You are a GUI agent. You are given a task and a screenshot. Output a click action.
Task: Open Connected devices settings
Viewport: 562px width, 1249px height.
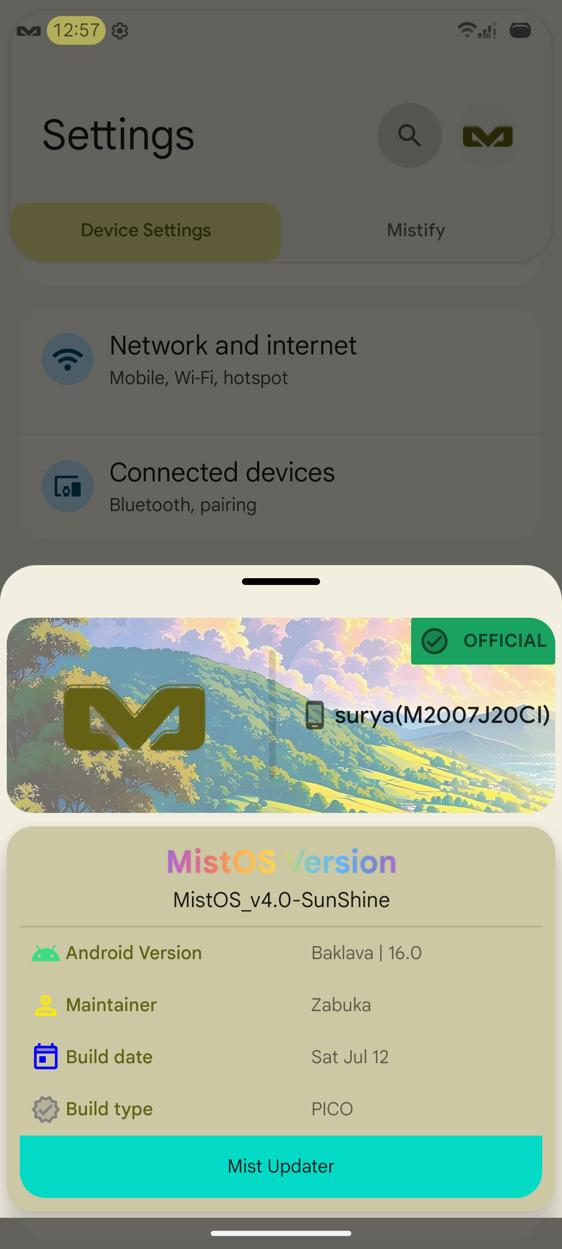point(281,487)
